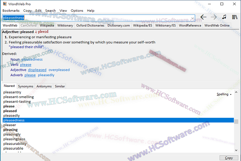Select bold please in the word list
241x161 pixels.
click(9, 106)
